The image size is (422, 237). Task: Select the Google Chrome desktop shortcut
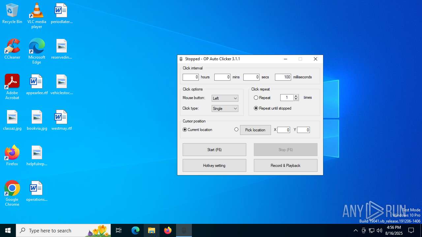(12, 194)
